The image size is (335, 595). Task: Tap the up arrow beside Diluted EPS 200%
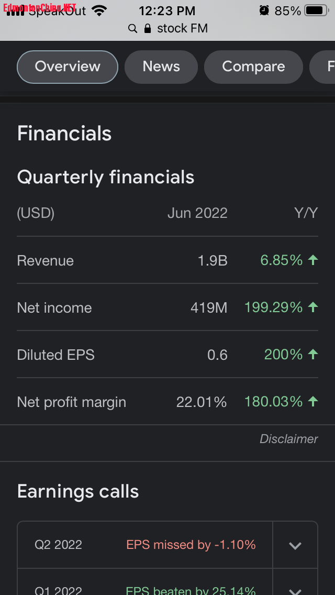(313, 354)
